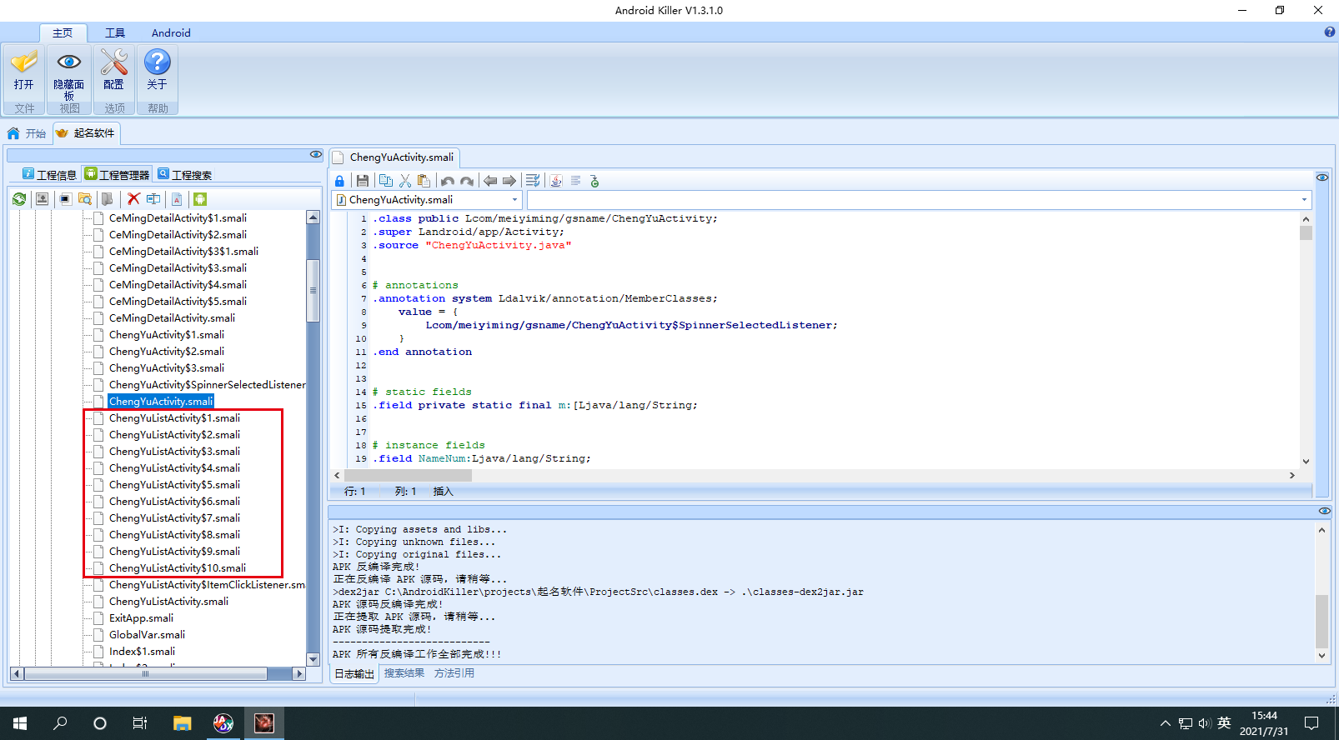1339x740 pixels.
Task: Switch to the 工具 ribbon tab
Action: tap(115, 32)
